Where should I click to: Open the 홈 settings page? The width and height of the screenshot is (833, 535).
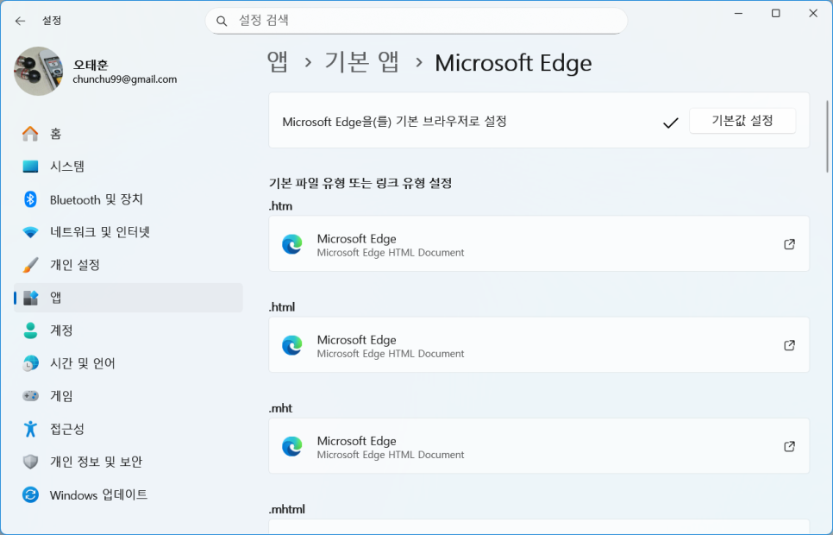click(128, 134)
